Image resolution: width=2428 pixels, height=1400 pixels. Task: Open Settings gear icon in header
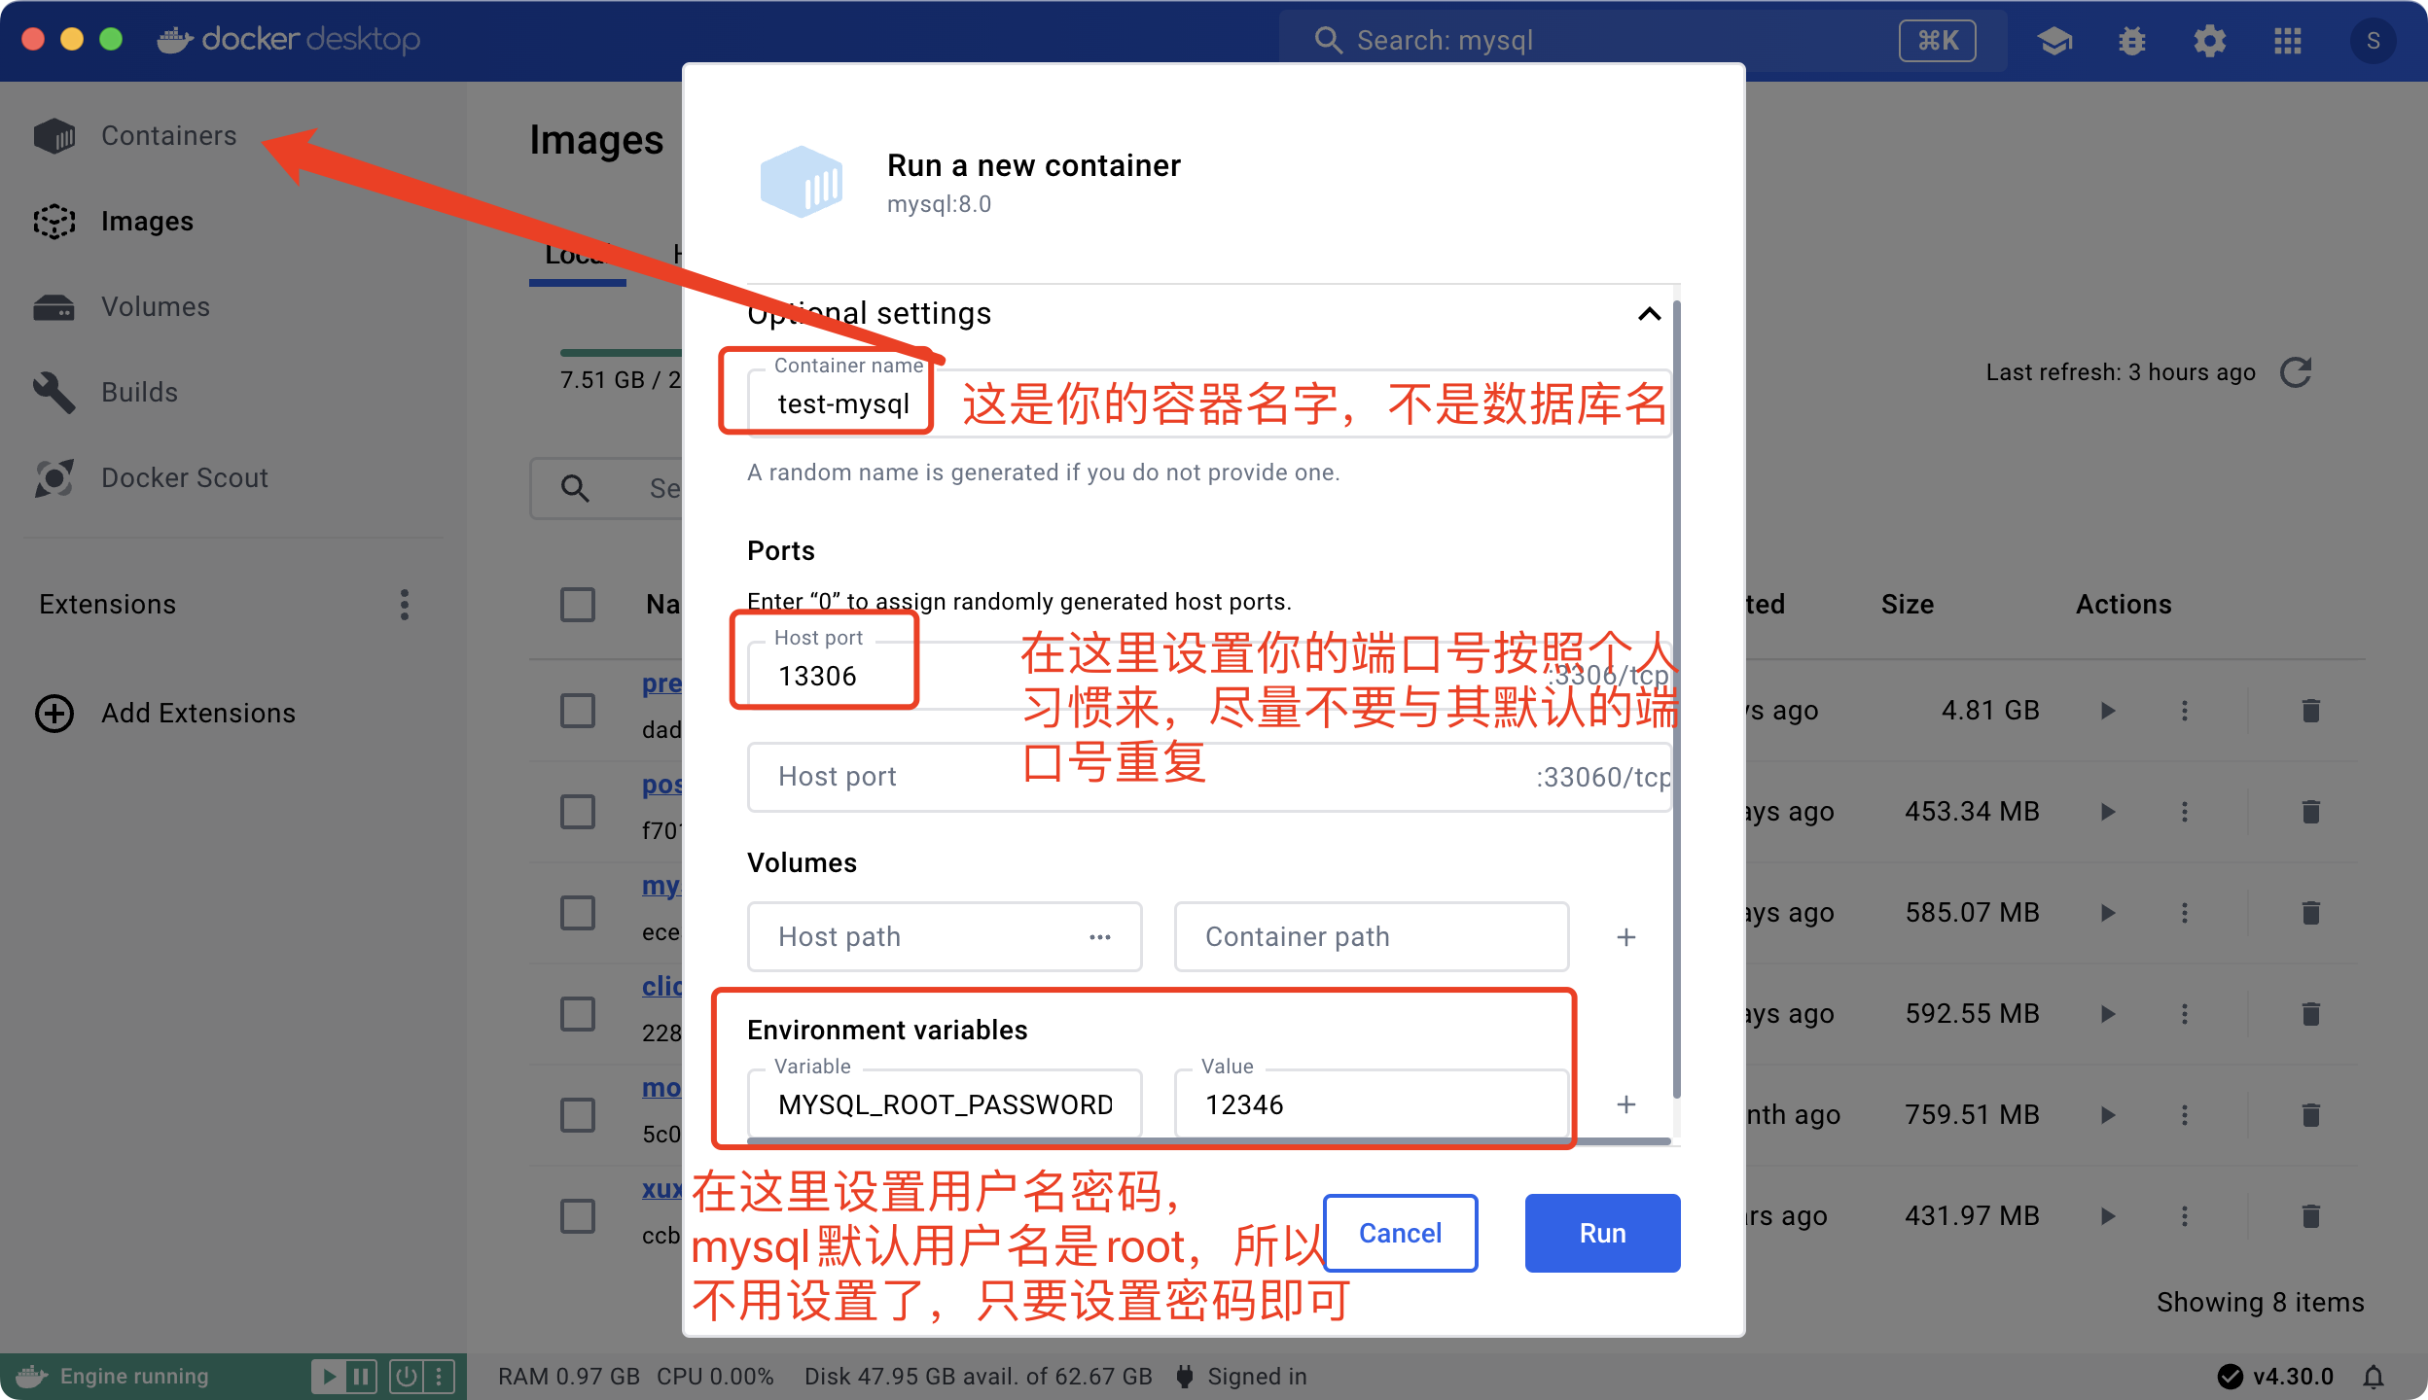[x=2209, y=41]
